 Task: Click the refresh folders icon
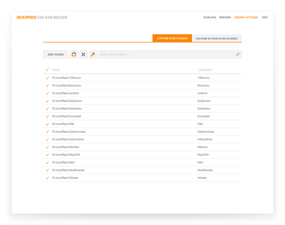[x=74, y=54]
